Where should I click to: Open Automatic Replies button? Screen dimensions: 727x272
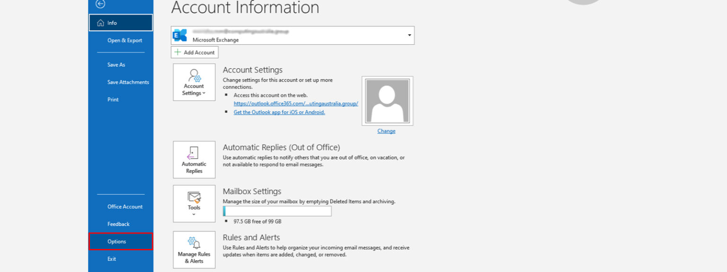(x=194, y=160)
